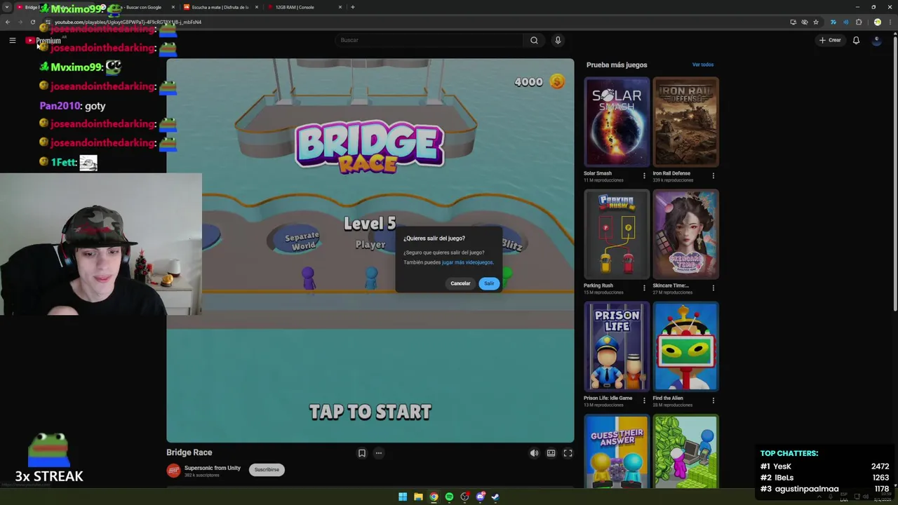898x505 pixels.
Task: Close the Escucha a mate tab
Action: point(257,7)
